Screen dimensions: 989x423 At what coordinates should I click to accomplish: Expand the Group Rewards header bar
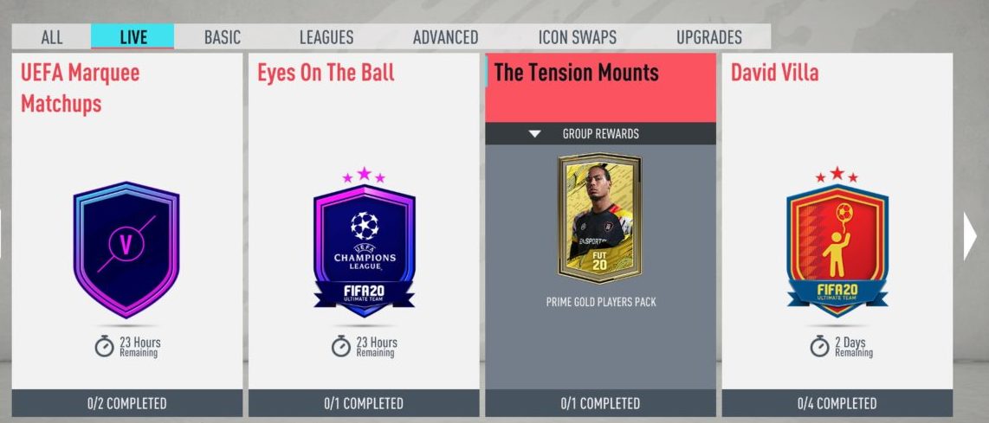(x=600, y=133)
